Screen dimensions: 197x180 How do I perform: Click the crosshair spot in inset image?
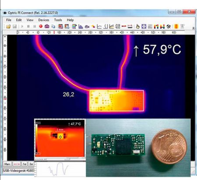[60, 137]
